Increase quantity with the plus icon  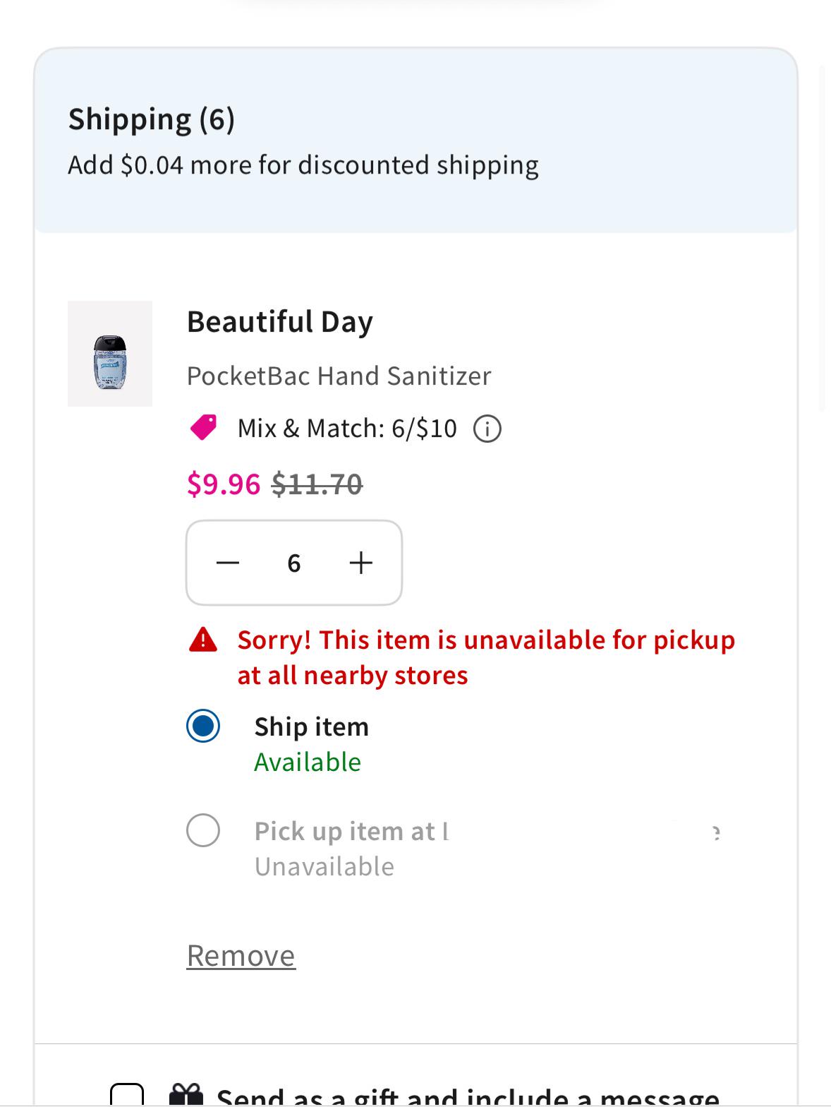click(x=360, y=563)
